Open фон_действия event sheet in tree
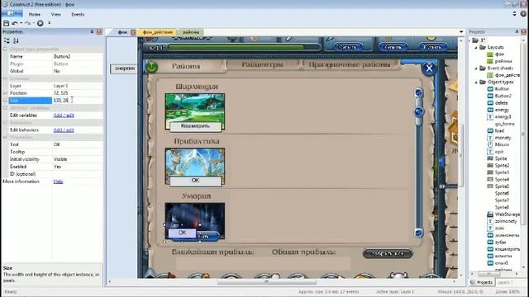This screenshot has width=529, height=297. coord(507,75)
